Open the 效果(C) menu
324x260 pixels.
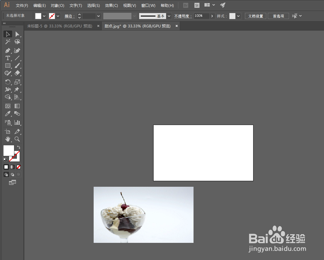click(111, 6)
